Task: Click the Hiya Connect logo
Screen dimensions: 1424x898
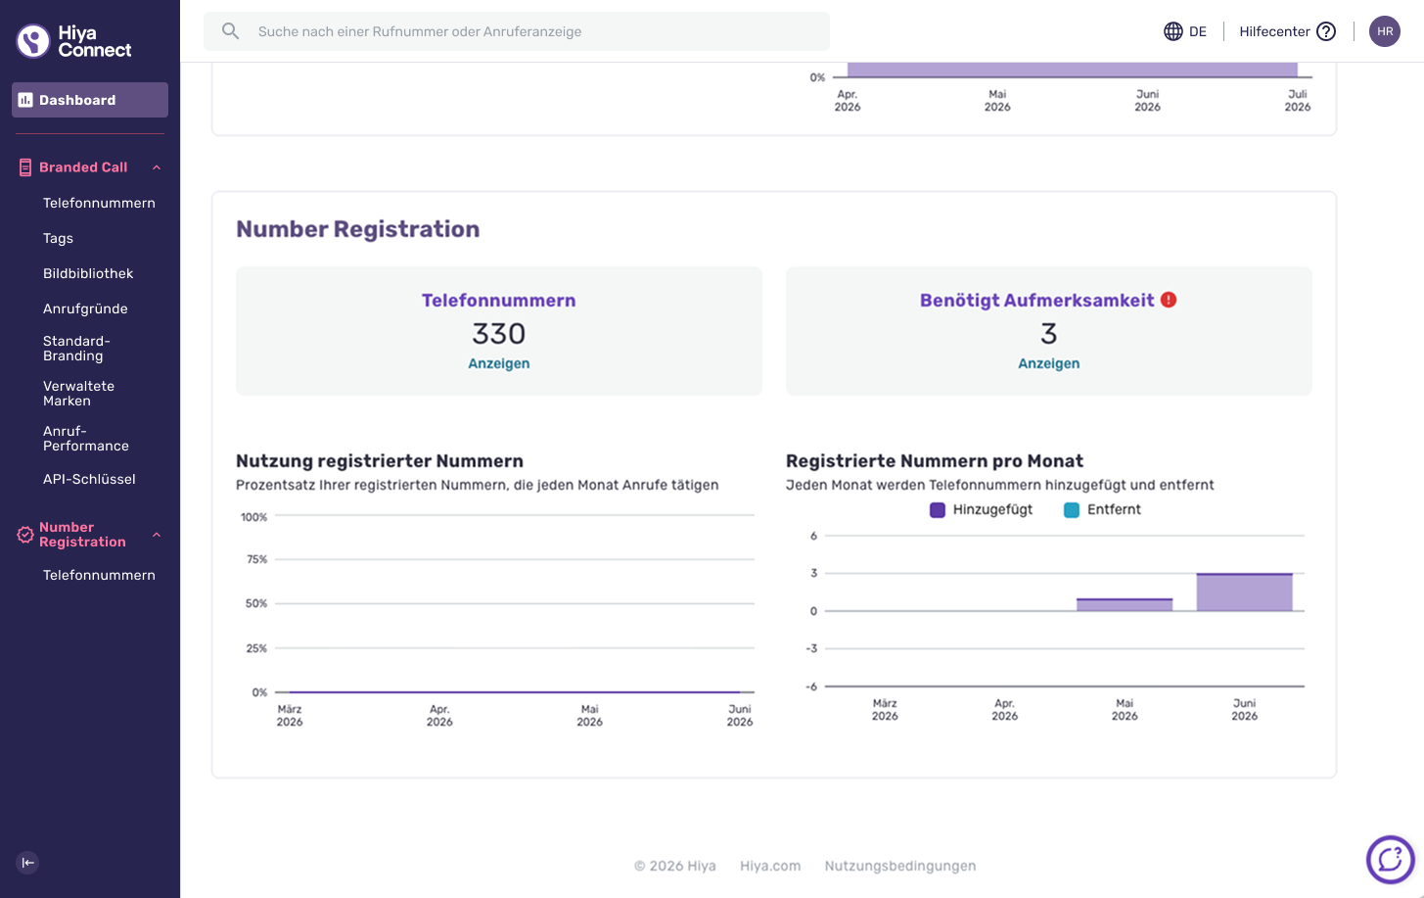Action: click(x=74, y=41)
